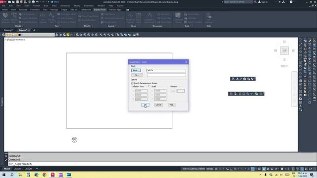Expand the Blocks ribbon panel
Screen dimensions: 317x178
pyautogui.click(x=19, y=26)
